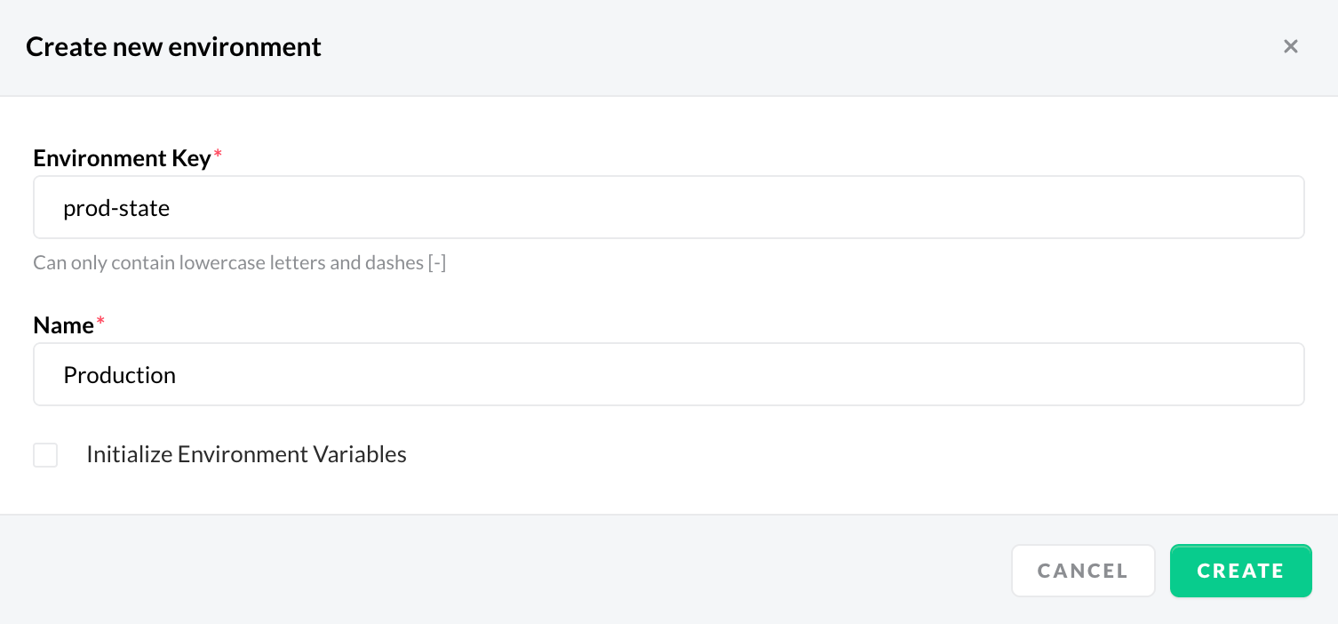This screenshot has height=624, width=1338.
Task: Click the Environment Key field label
Action: tap(122, 158)
